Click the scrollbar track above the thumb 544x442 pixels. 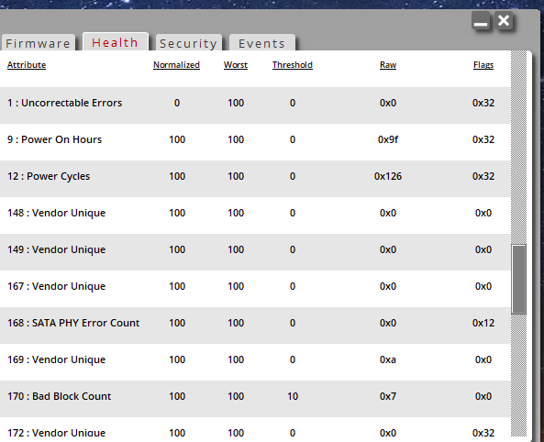(x=519, y=148)
